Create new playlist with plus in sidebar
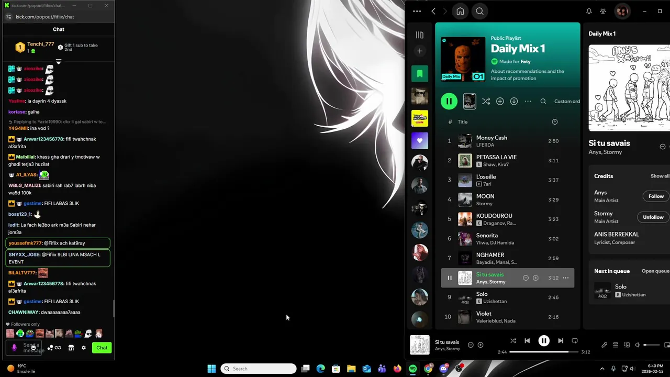Viewport: 670px width, 377px height. point(420,51)
